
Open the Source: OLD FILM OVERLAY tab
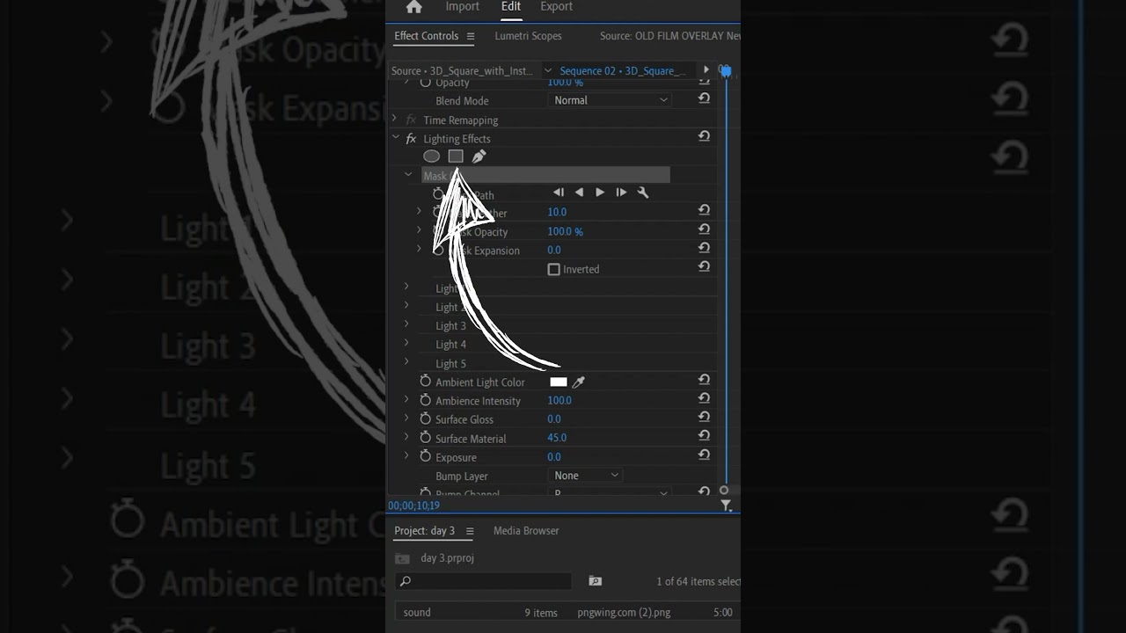coord(669,36)
